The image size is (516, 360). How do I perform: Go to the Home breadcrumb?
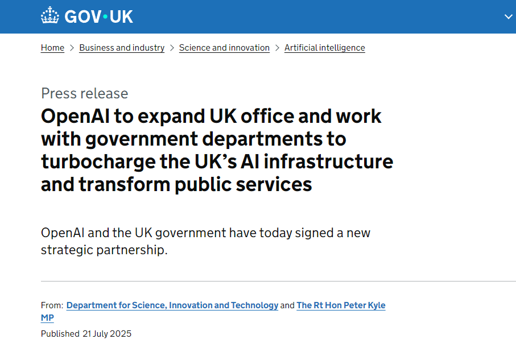click(52, 48)
